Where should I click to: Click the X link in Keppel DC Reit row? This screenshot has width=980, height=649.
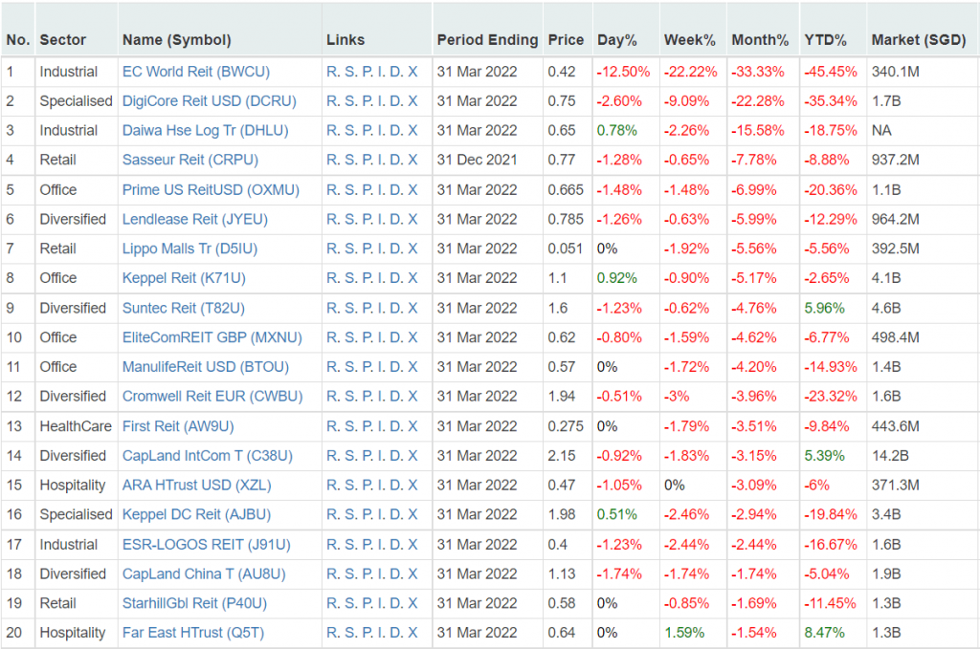(412, 514)
